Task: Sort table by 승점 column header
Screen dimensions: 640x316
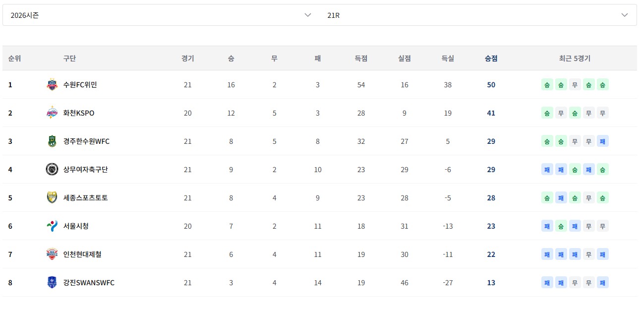Action: coord(491,59)
